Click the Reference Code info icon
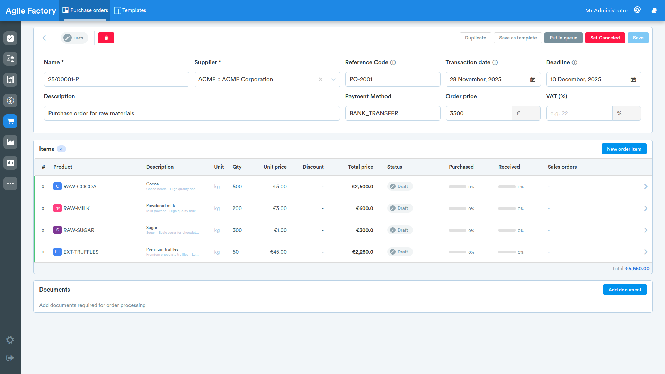Image resolution: width=665 pixels, height=374 pixels. tap(393, 62)
